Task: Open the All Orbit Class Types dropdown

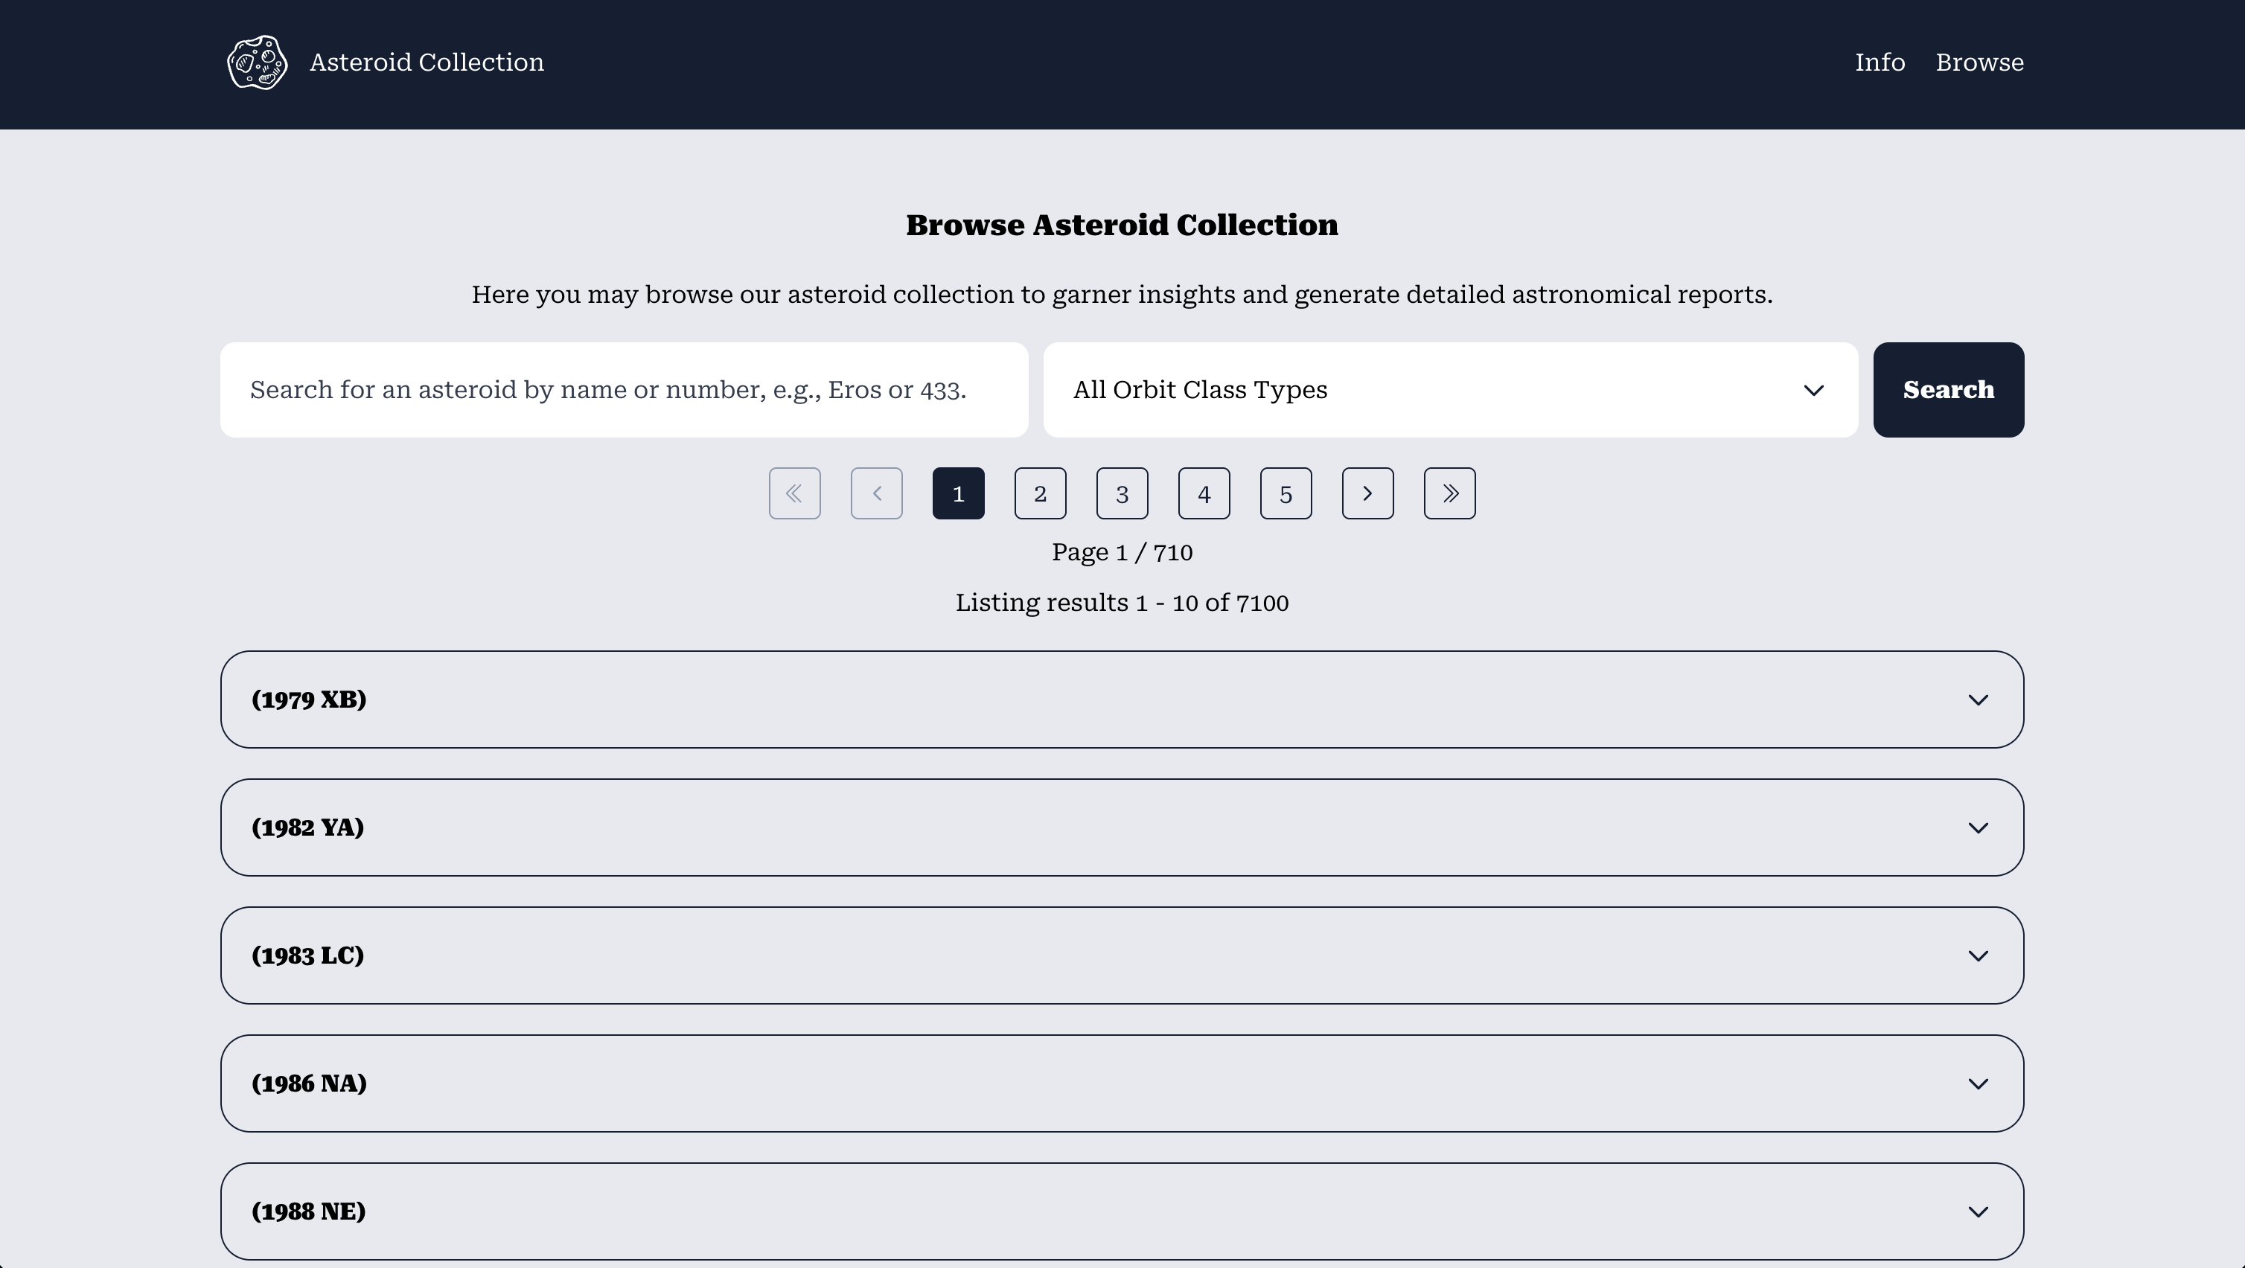Action: tap(1450, 389)
